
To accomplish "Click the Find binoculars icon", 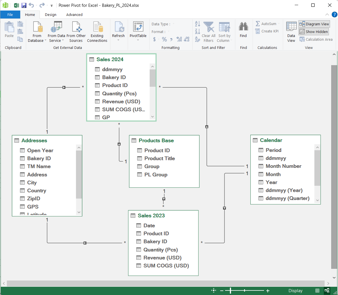I will [x=243, y=27].
